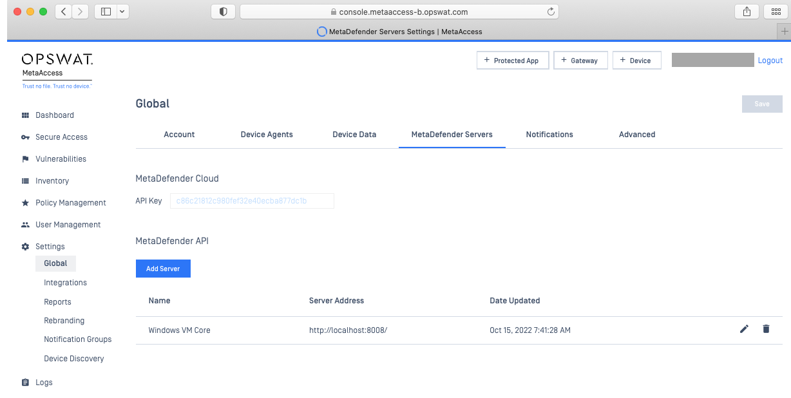This screenshot has height=398, width=791.
Task: Click the Add Server button
Action: tap(163, 269)
